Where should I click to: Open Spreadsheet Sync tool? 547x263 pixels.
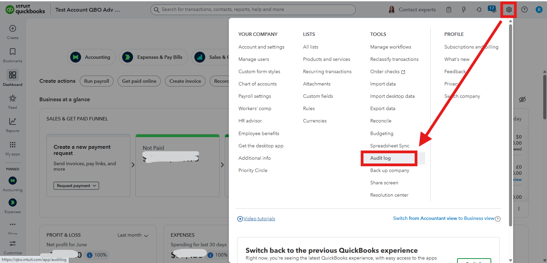coord(390,146)
